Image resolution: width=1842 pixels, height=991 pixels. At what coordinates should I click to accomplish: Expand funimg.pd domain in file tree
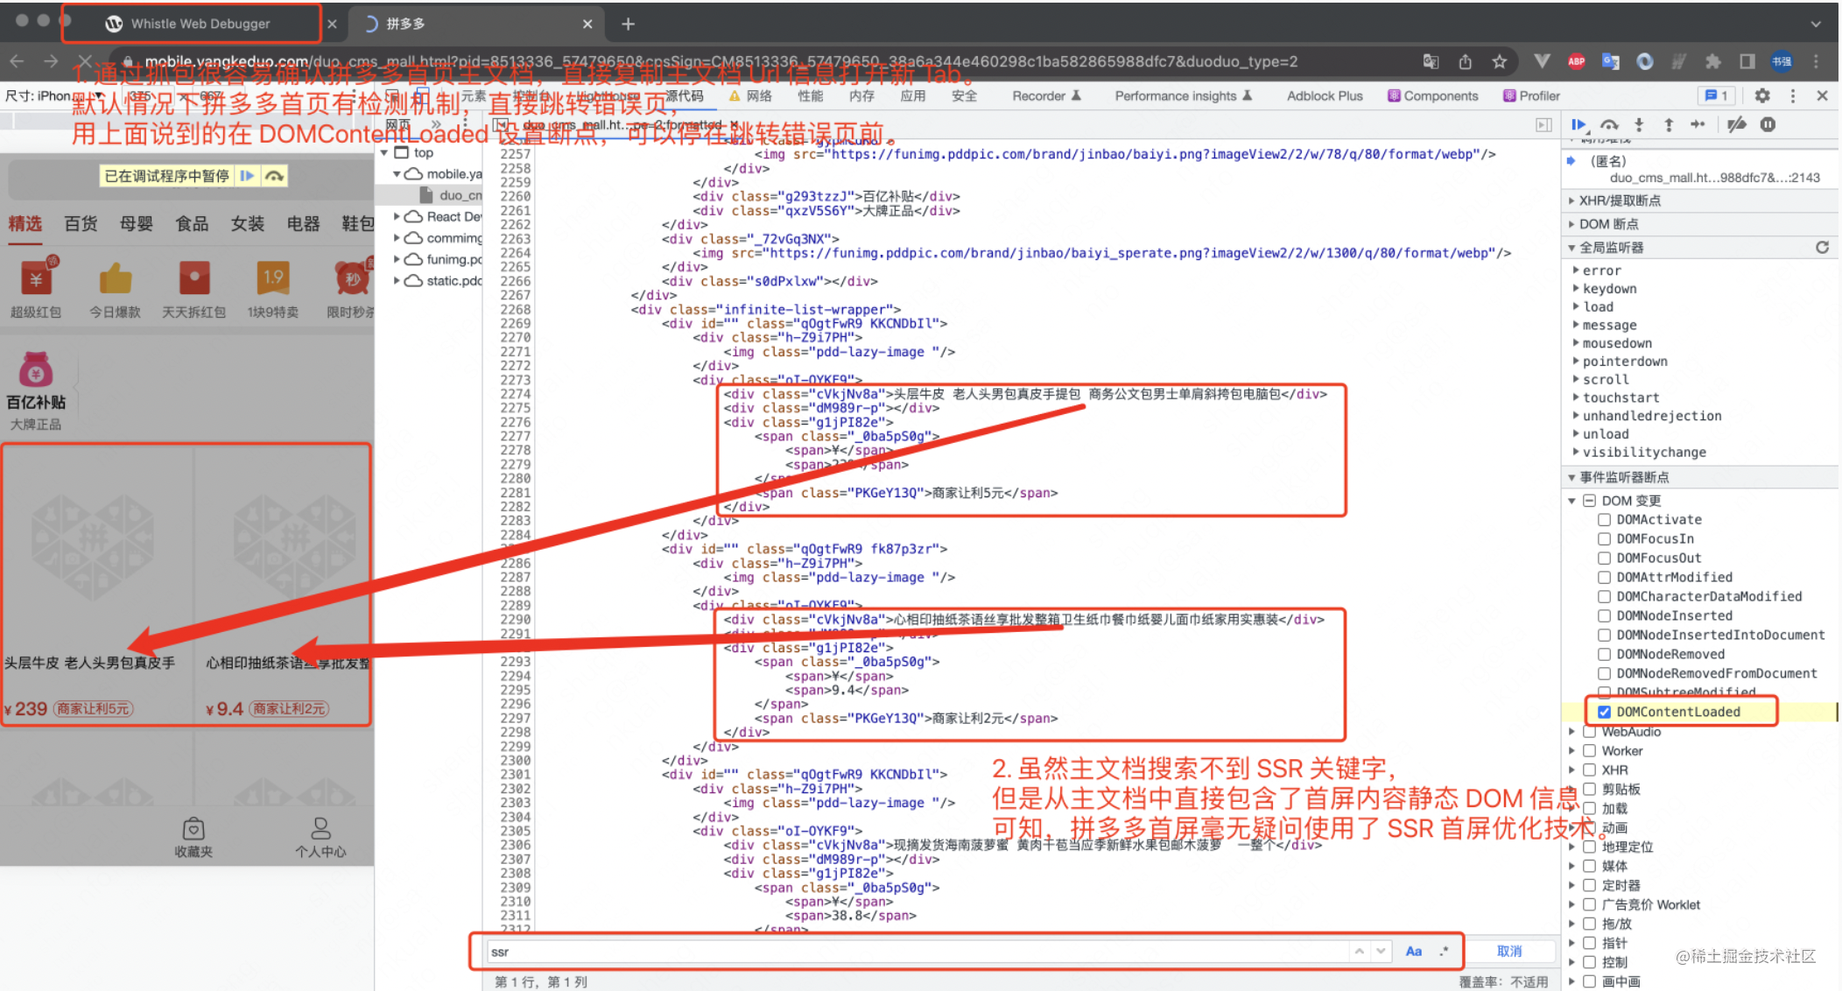(x=397, y=259)
